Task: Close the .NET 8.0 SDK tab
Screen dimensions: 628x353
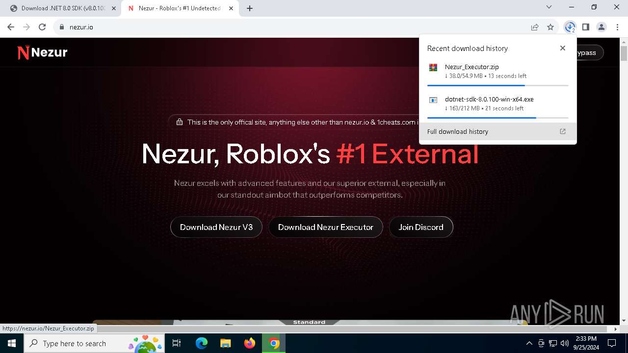Action: [x=114, y=8]
